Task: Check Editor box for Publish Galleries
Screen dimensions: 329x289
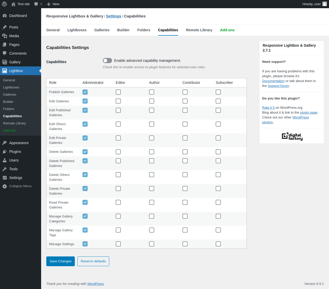Action: coord(118,92)
